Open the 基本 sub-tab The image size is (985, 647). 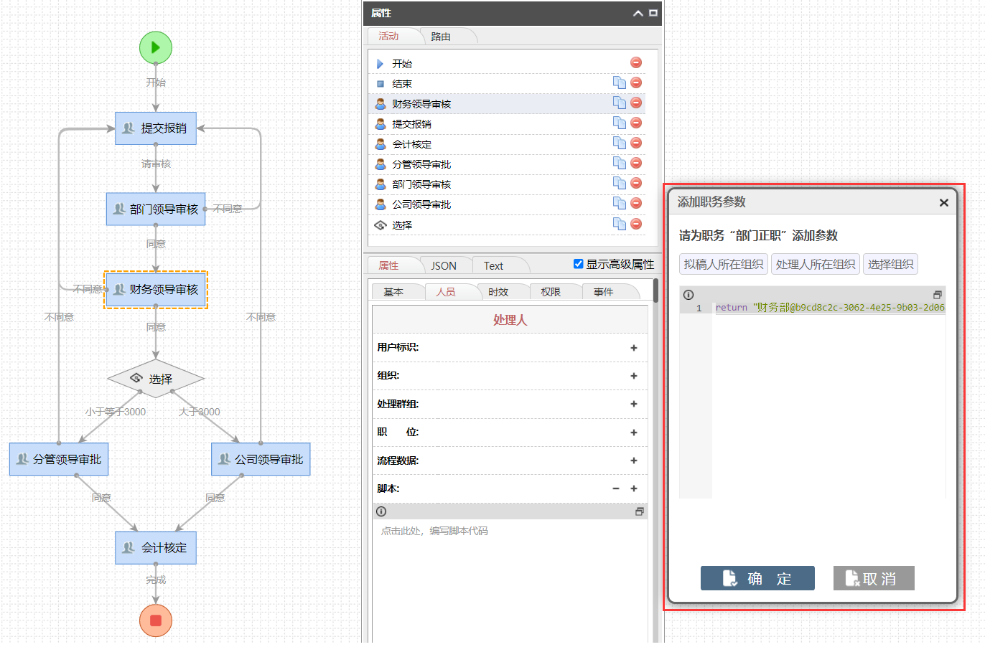coord(393,292)
